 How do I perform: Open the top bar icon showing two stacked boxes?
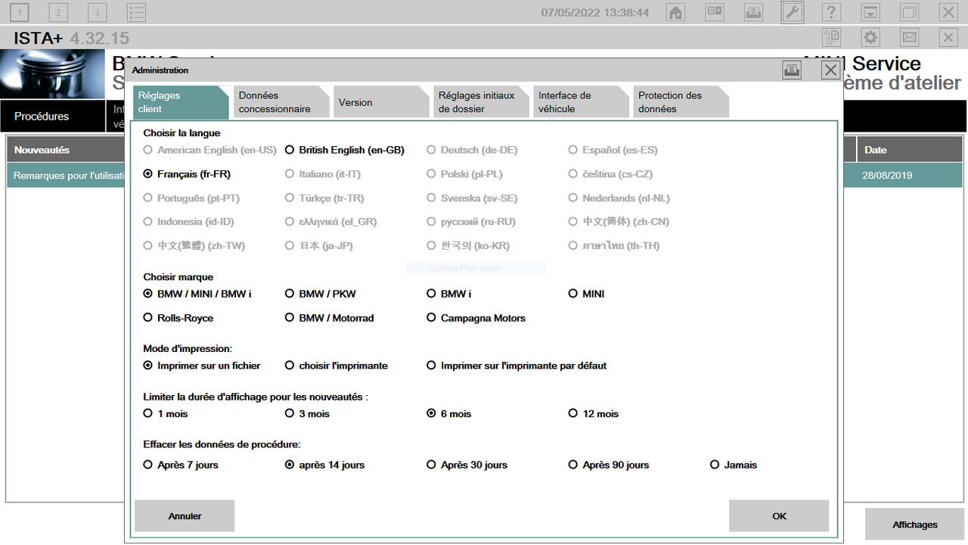click(715, 12)
